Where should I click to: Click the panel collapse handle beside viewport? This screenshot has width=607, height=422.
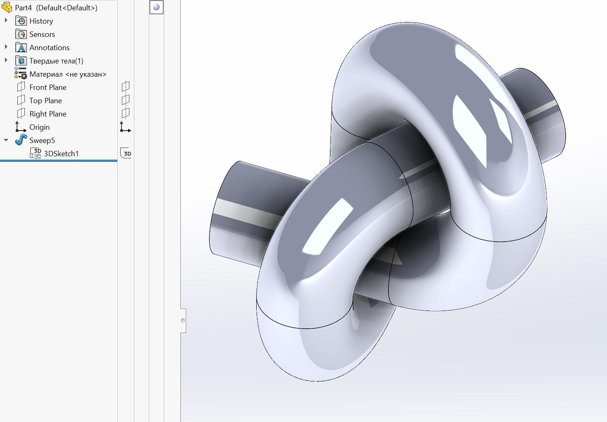(183, 320)
